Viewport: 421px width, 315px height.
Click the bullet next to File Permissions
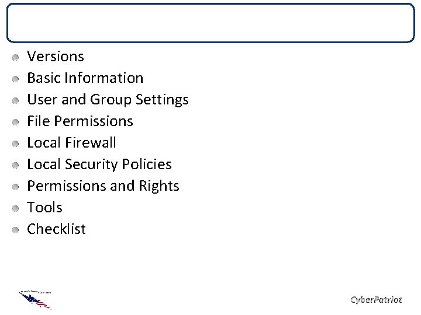tap(16, 122)
